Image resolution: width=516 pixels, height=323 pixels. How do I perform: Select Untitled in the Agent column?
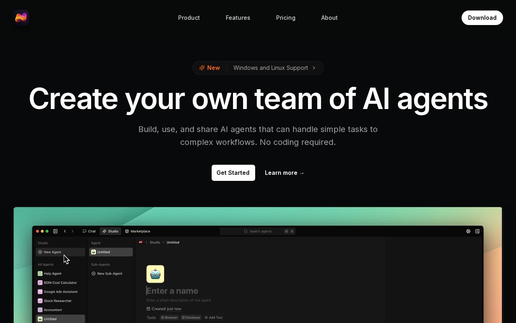click(x=111, y=252)
